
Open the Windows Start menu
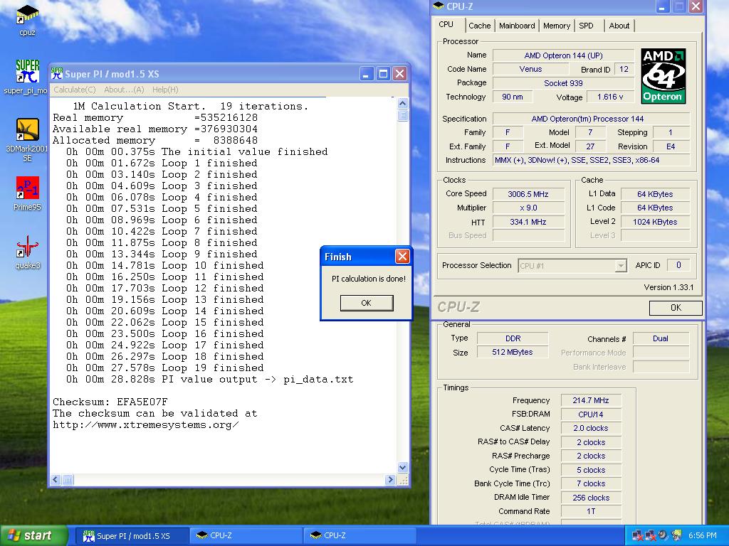pyautogui.click(x=33, y=535)
